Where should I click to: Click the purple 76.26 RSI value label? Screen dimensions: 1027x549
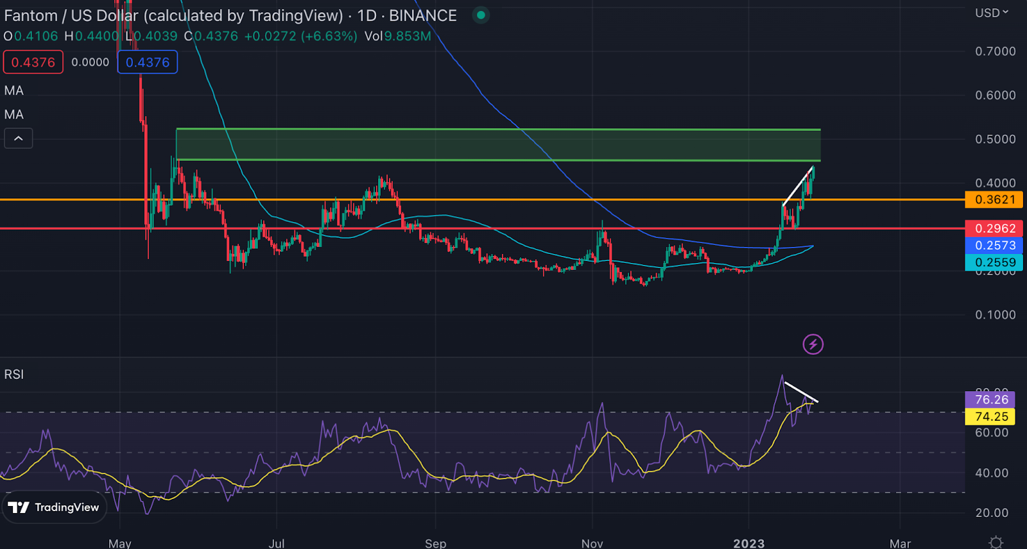(991, 400)
